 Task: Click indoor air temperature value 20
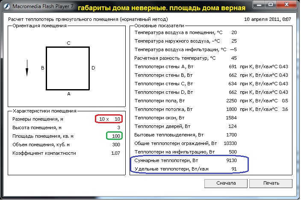click(234, 32)
